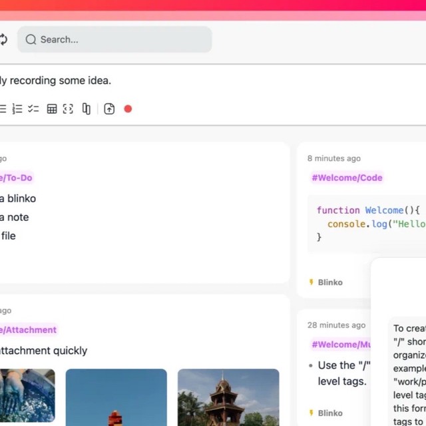This screenshot has width=426, height=426.
Task: Insert a checklist via toolbar
Action: coord(33,109)
